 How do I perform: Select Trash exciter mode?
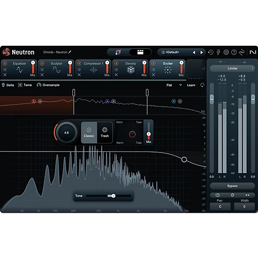pyautogui.click(x=104, y=132)
